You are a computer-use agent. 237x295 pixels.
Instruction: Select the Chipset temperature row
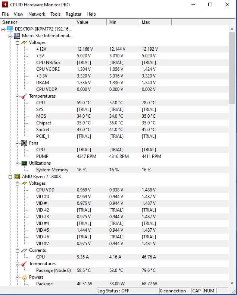pos(132,123)
